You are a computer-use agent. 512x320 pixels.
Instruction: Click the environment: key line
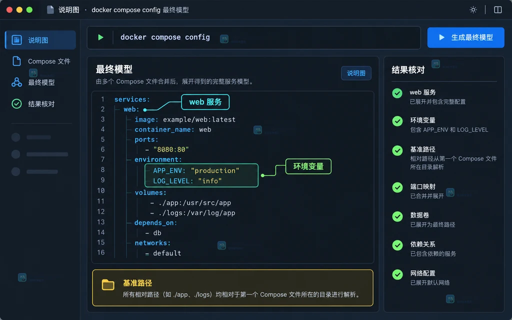(158, 159)
